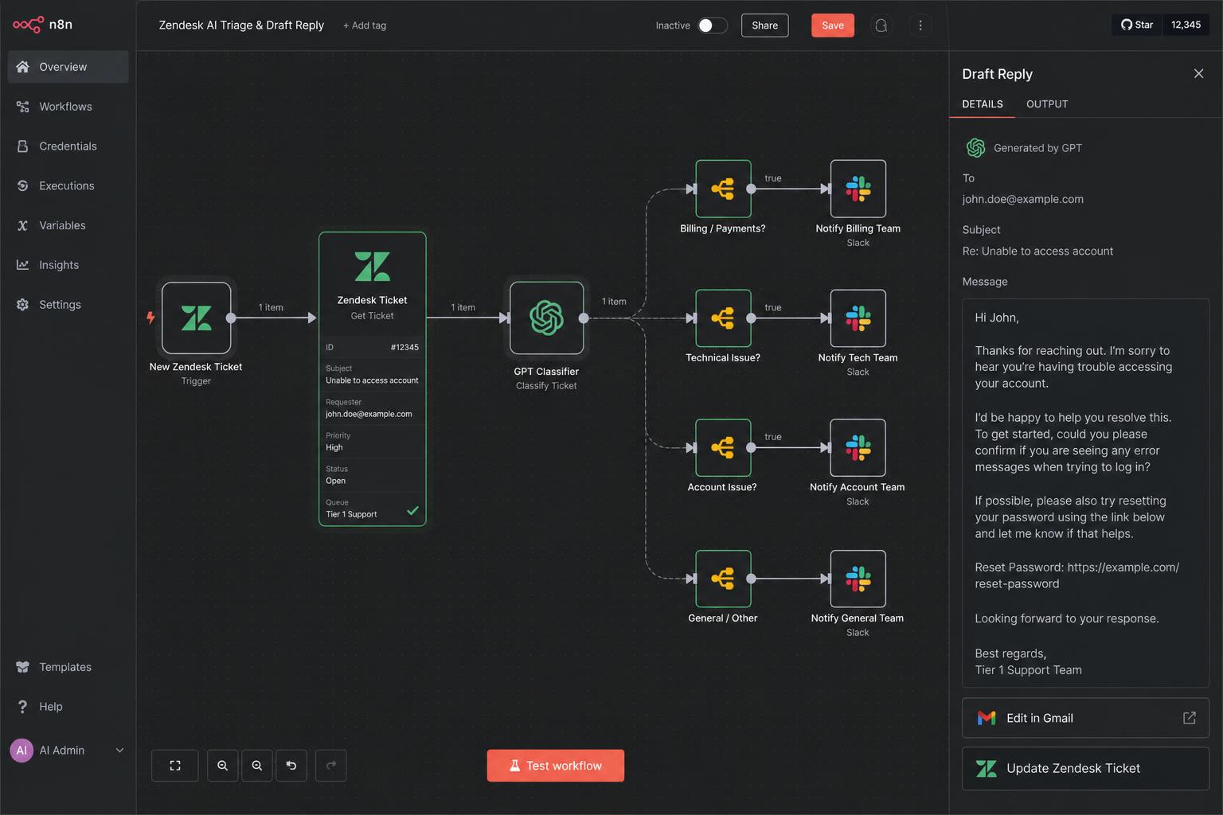Click the external link icon on Edit in Gmail

pyautogui.click(x=1190, y=718)
